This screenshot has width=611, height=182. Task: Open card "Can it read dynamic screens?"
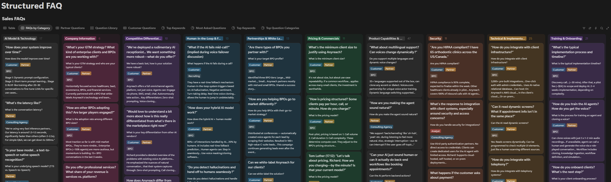516,128
